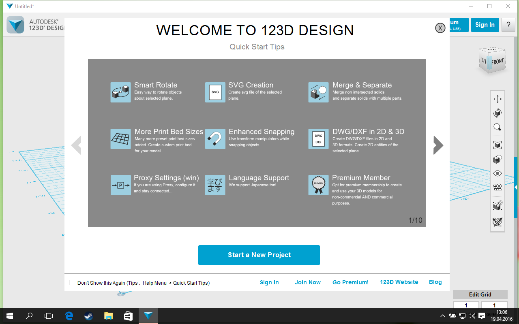Click the second grid value input field
The image size is (519, 324).
click(x=494, y=305)
